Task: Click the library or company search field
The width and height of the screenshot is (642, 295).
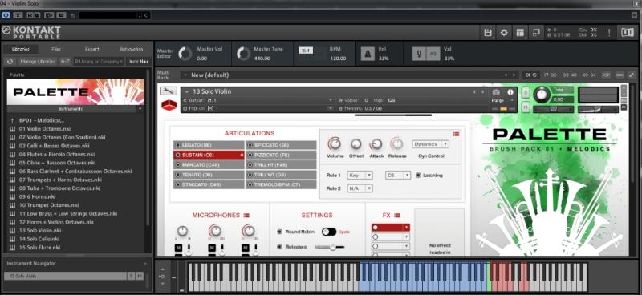Action: coord(98,62)
